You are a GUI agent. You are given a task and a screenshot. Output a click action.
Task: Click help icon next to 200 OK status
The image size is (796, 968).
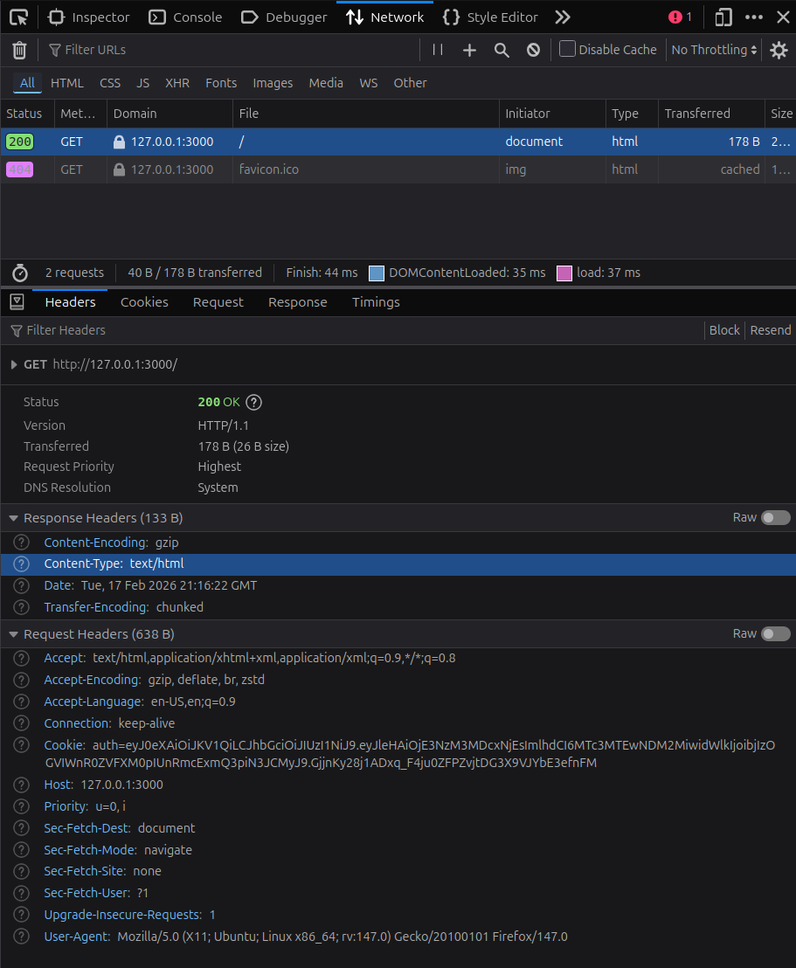[253, 403]
